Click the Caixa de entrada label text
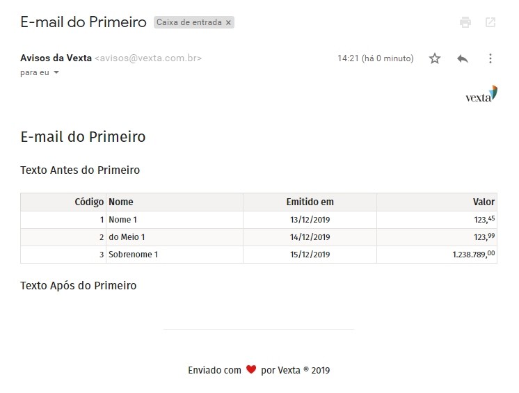 (x=189, y=22)
